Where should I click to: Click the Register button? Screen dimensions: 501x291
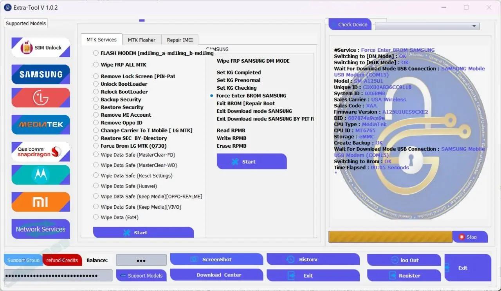[x=404, y=275]
